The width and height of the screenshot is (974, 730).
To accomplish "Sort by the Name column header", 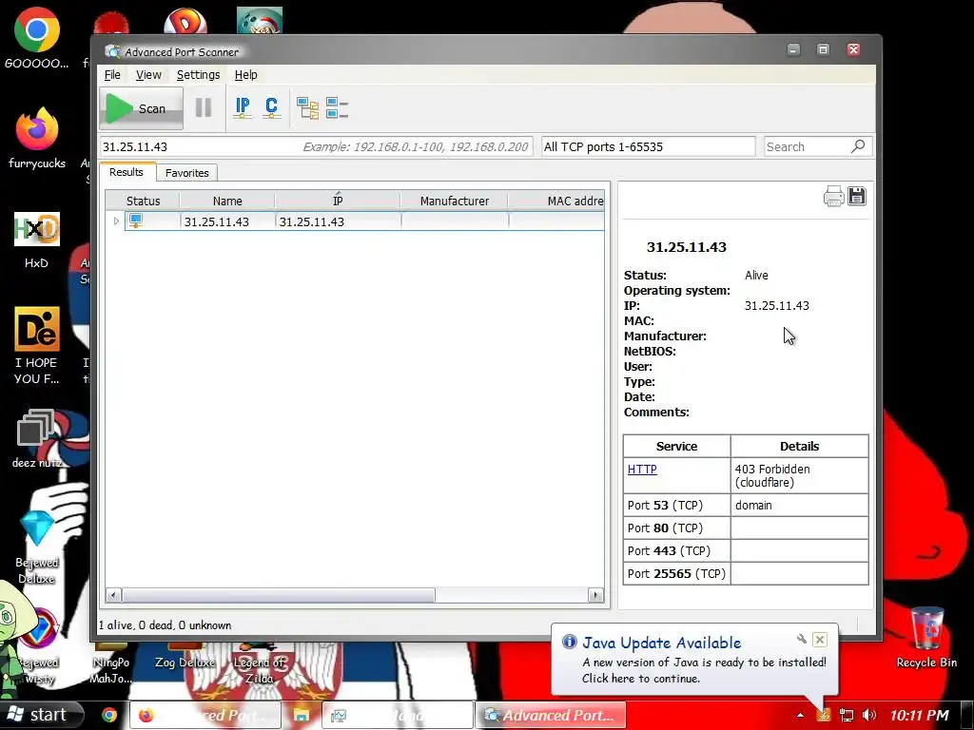I will point(227,201).
